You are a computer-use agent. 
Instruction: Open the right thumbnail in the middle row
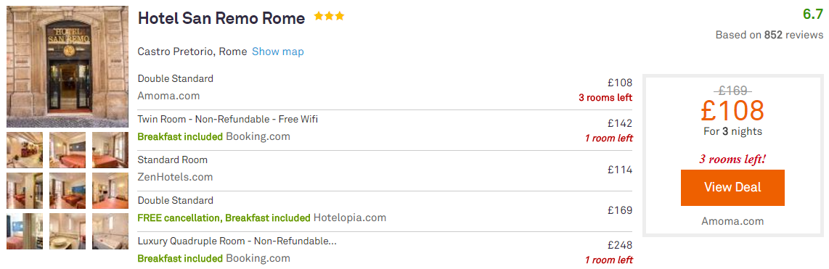[110, 191]
